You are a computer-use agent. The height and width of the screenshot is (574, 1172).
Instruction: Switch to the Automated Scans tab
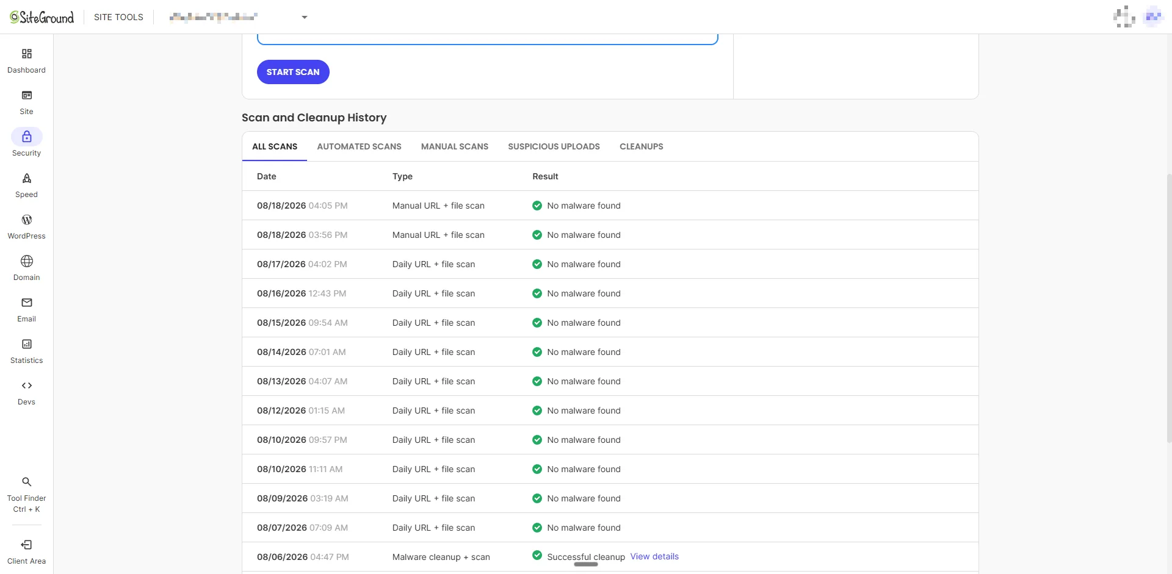(359, 146)
